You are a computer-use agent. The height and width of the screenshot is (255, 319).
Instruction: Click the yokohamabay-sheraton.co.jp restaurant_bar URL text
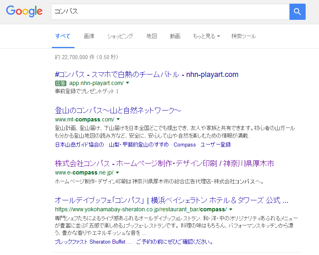click(141, 209)
